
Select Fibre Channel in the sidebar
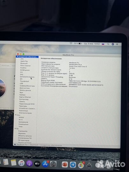[x=25, y=66]
